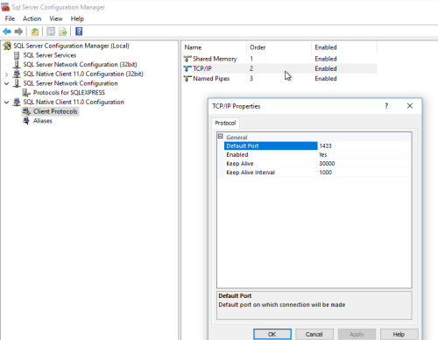This screenshot has height=340, width=438.
Task: Expand SQL Native Client 11.0 Configuration (32bit)
Action: pos(6,74)
